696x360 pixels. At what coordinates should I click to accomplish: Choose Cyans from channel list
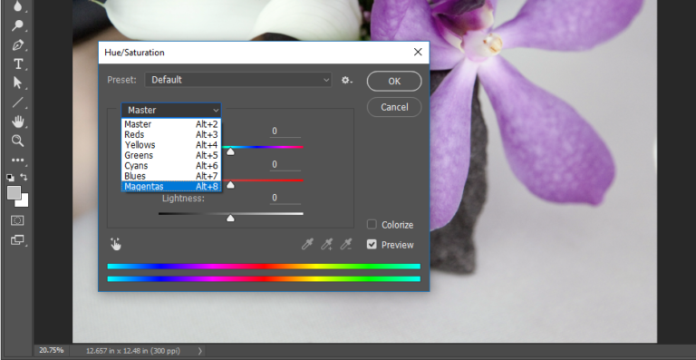(171, 166)
